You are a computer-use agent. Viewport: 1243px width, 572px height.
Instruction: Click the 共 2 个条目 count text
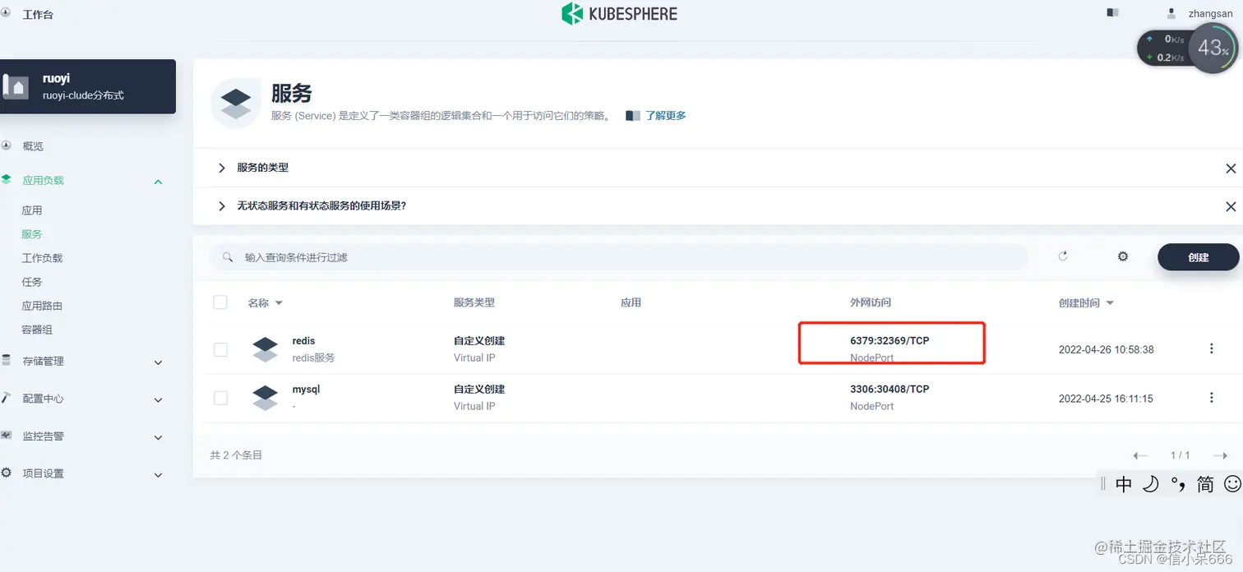pos(236,455)
